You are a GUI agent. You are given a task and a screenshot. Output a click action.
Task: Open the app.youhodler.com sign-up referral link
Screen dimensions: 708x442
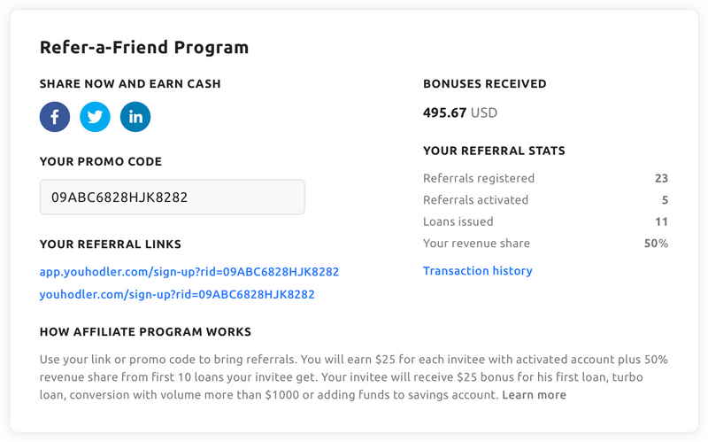coord(189,272)
